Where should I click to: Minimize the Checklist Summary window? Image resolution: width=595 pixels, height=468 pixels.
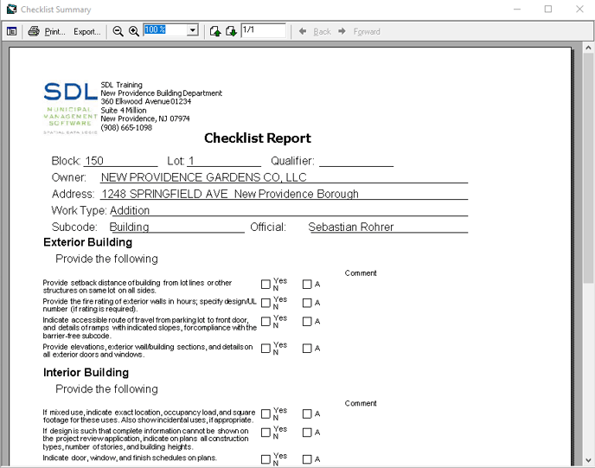point(517,10)
